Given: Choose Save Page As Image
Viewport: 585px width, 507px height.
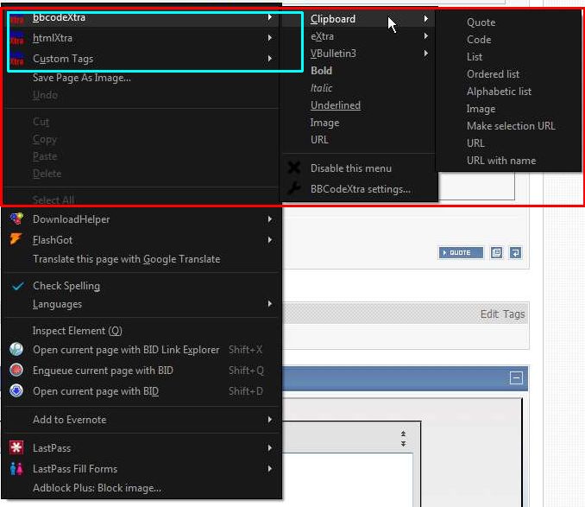Looking at the screenshot, I should pyautogui.click(x=82, y=78).
